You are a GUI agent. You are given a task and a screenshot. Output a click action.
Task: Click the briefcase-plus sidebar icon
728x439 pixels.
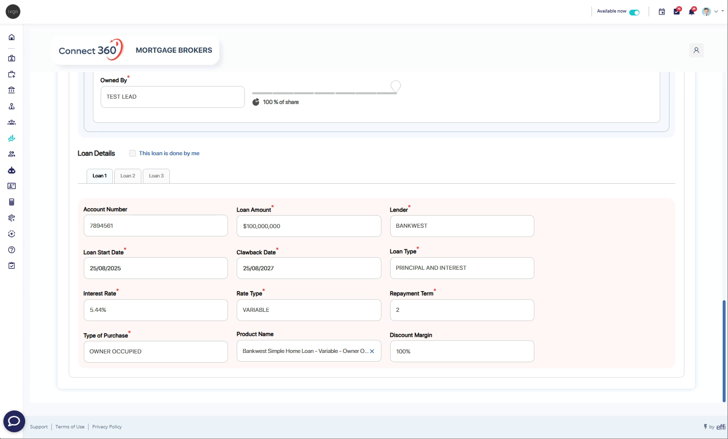coord(12,74)
